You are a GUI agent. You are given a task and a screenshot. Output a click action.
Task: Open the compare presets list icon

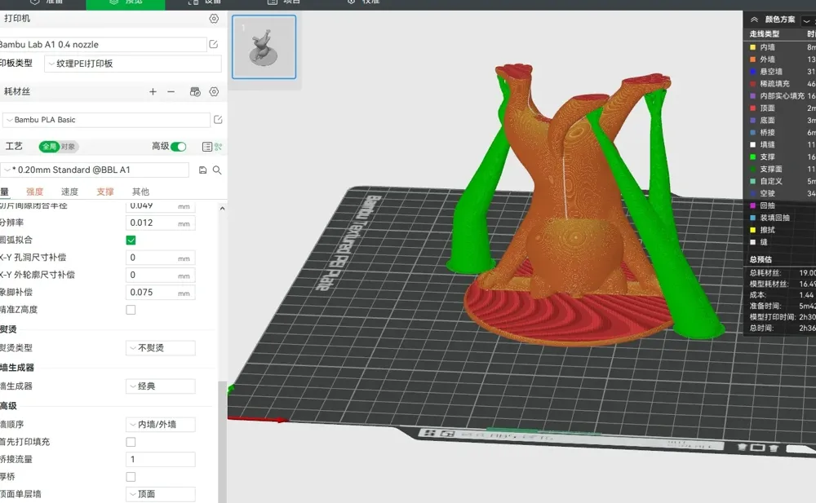206,147
